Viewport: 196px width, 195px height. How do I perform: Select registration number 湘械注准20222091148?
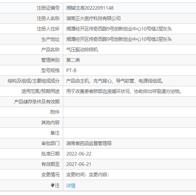[90, 8]
